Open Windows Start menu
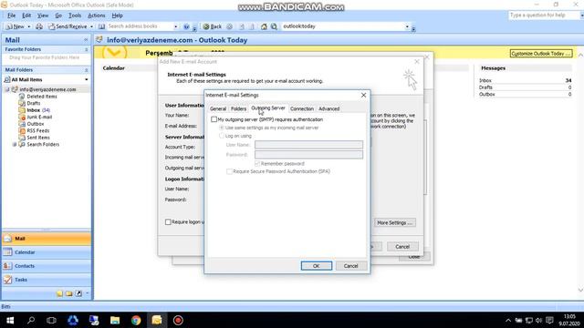 pos(10,320)
